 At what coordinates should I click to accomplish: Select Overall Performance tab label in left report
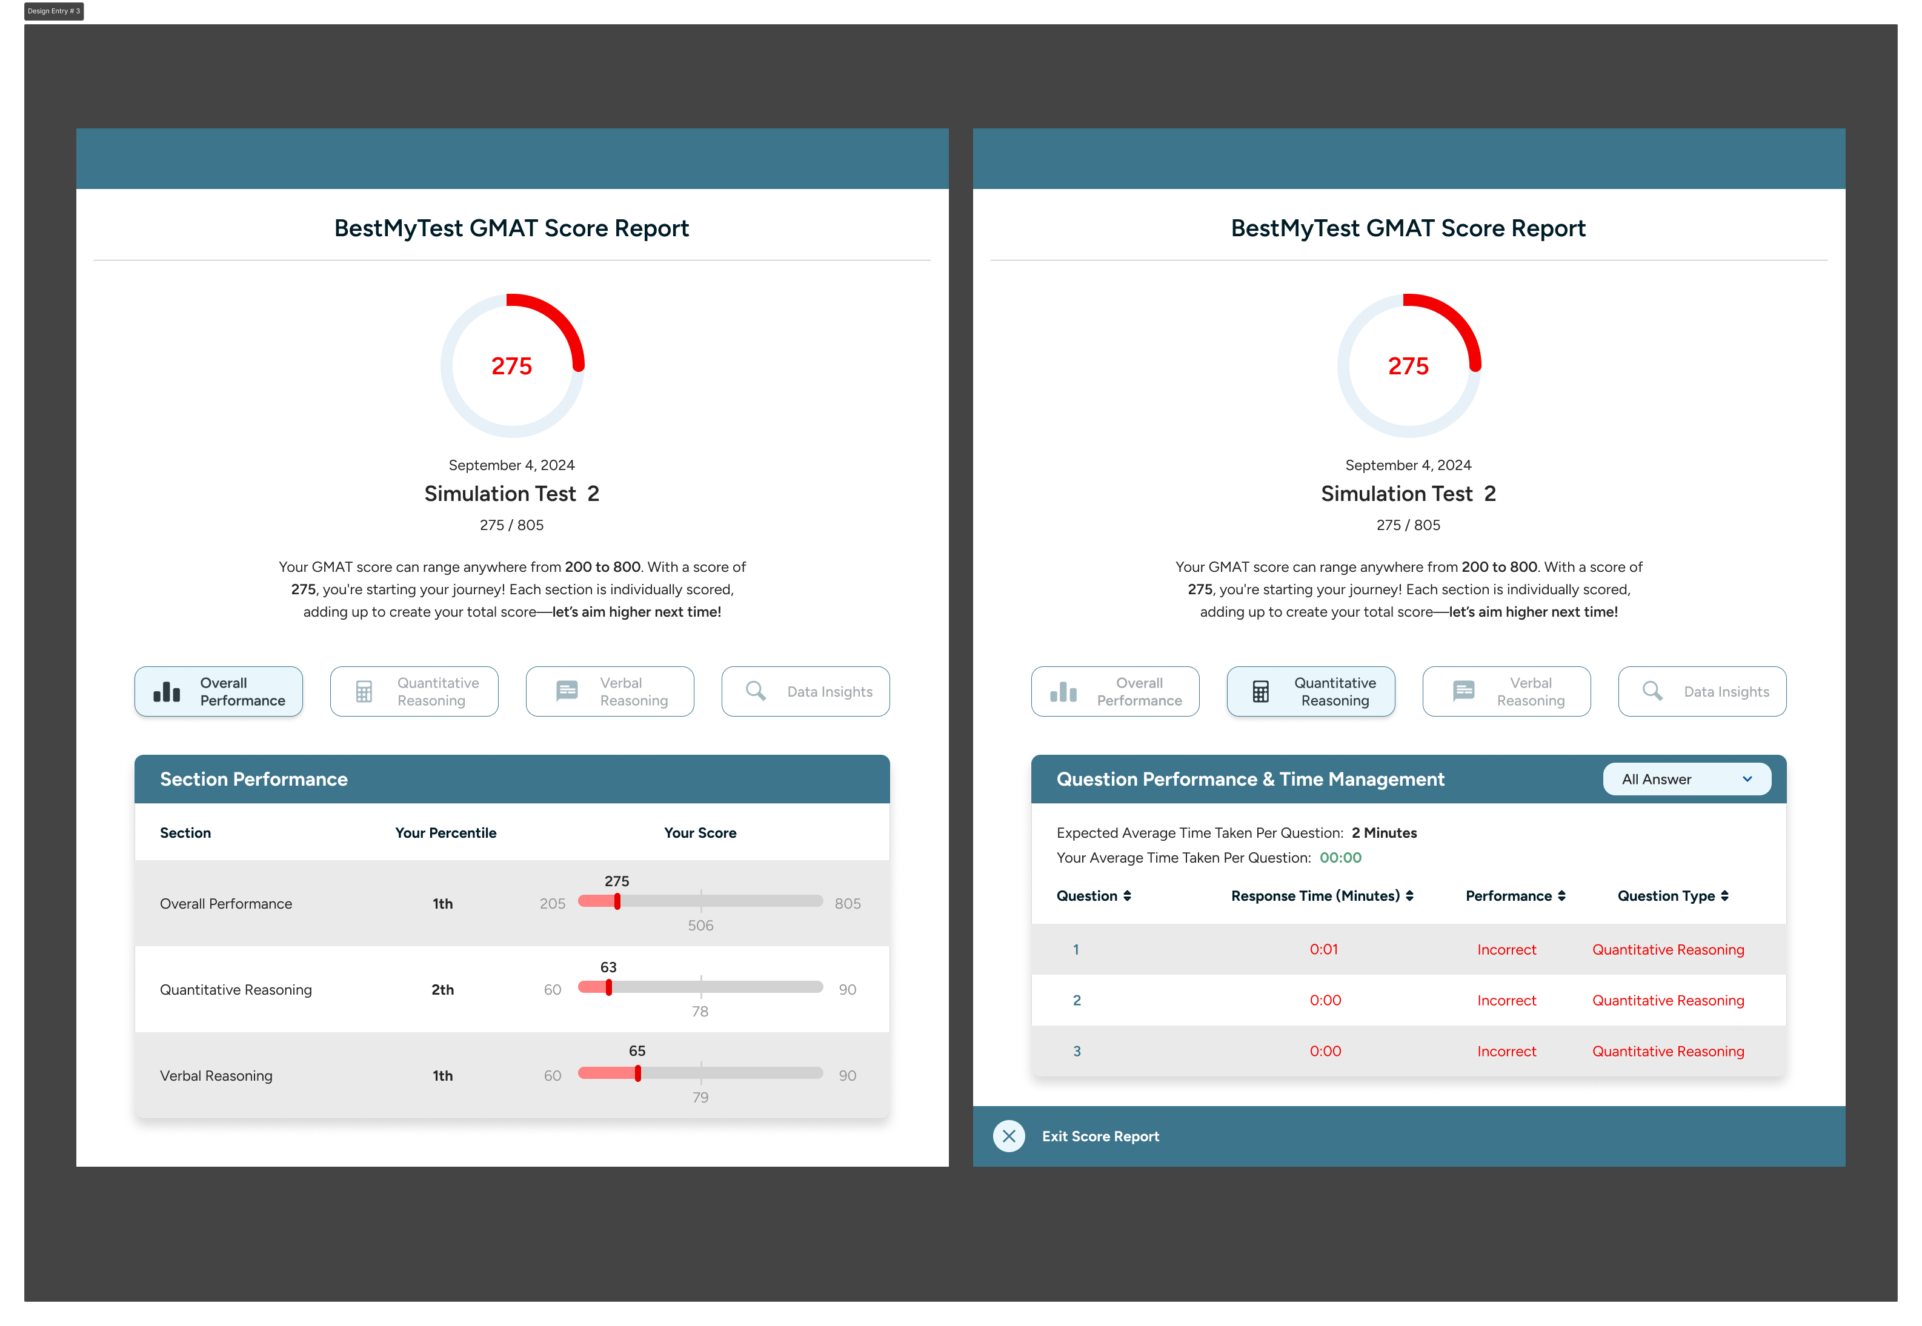click(x=242, y=692)
